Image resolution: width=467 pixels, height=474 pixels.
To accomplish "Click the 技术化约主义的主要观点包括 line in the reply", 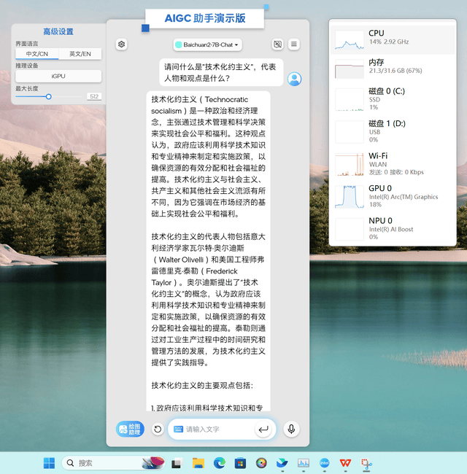I will [x=202, y=386].
